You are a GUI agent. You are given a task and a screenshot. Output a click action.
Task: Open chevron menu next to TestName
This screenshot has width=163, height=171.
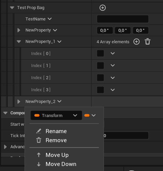coord(50,19)
